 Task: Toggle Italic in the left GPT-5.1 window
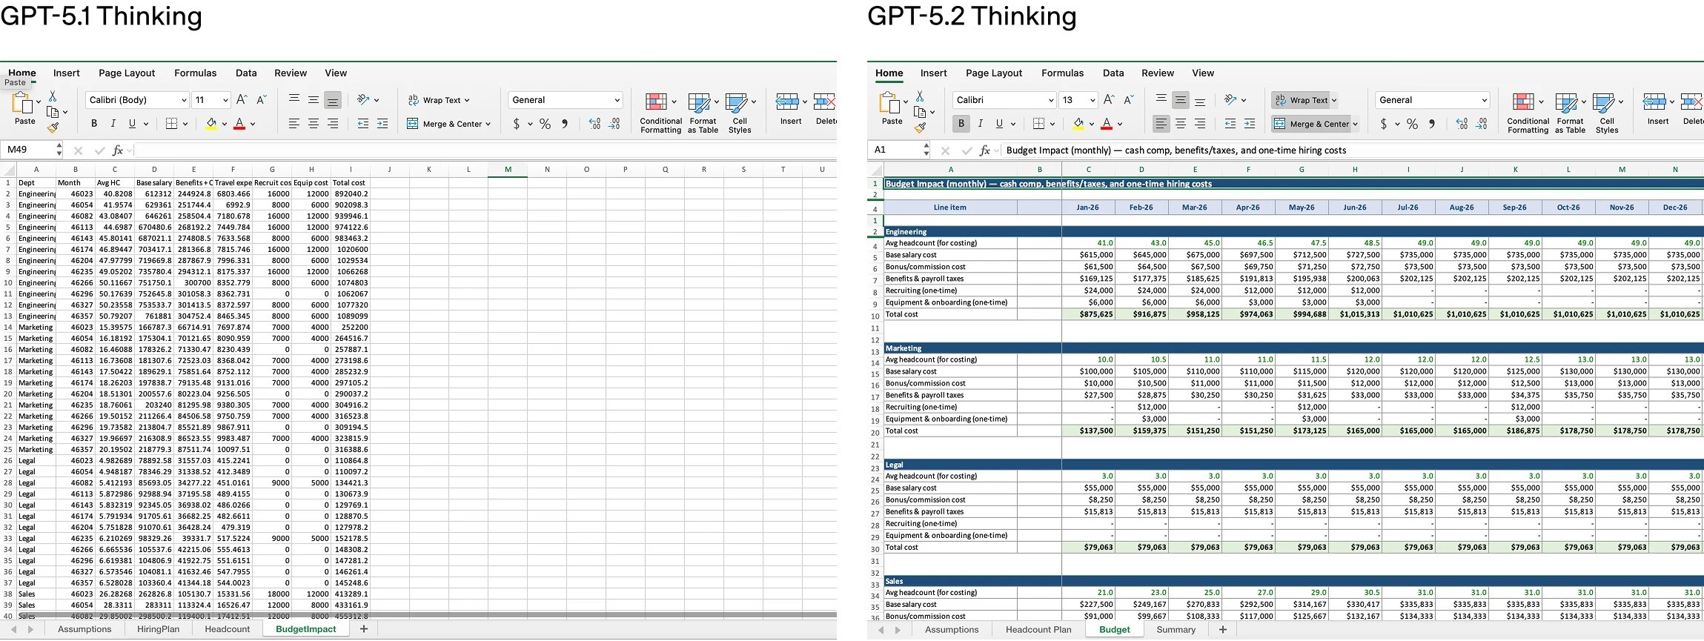[x=113, y=124]
